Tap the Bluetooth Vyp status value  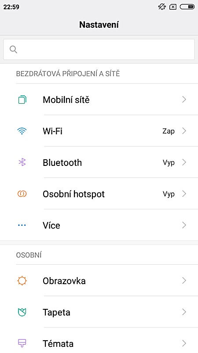(x=169, y=162)
